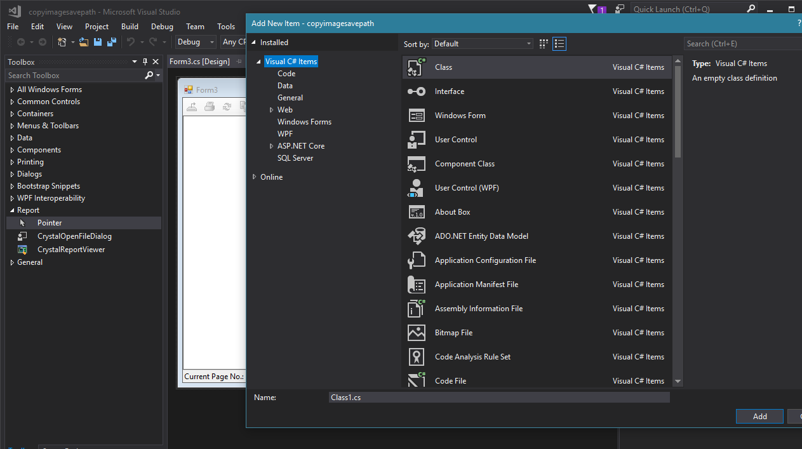Expand the Containers group in Toolbox
The height and width of the screenshot is (449, 802).
11,114
